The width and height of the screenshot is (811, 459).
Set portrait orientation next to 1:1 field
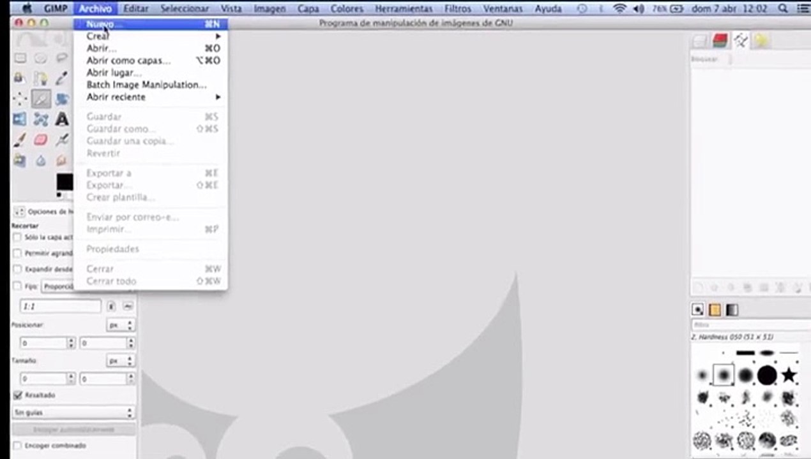point(112,307)
